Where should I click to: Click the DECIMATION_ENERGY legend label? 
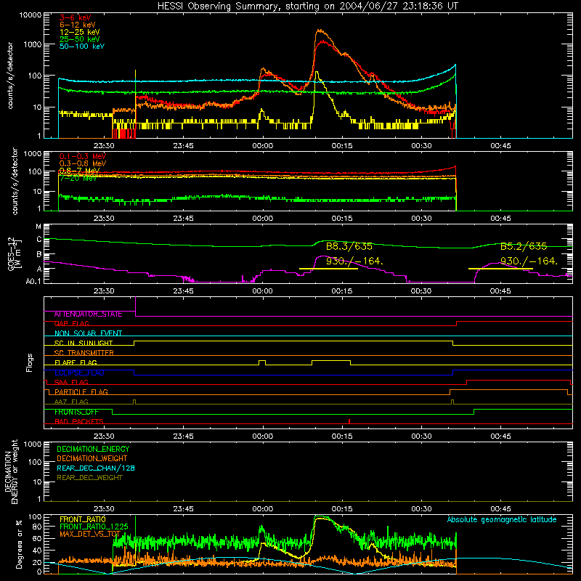[x=93, y=449]
